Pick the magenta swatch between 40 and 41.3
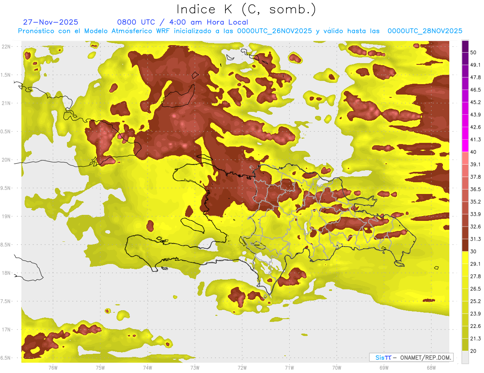The height and width of the screenshot is (373, 484). [465, 146]
